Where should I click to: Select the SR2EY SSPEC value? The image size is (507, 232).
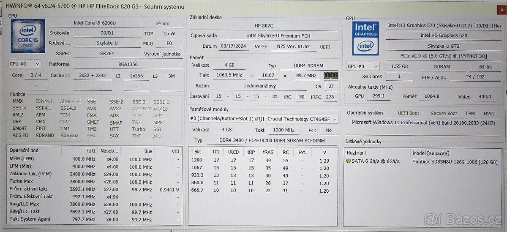click(x=107, y=54)
